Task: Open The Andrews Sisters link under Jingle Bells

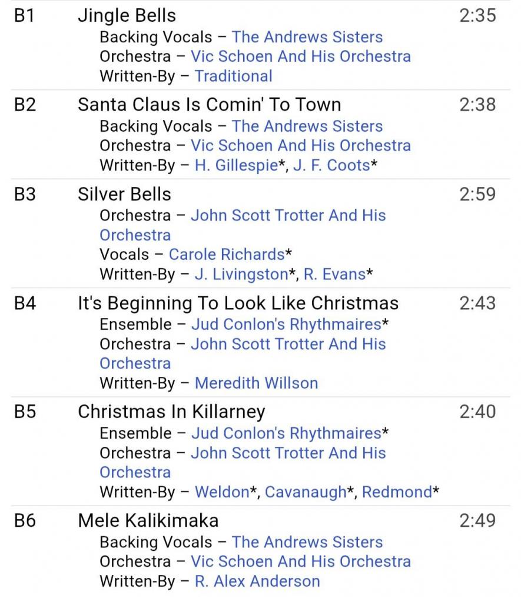Action: [307, 37]
